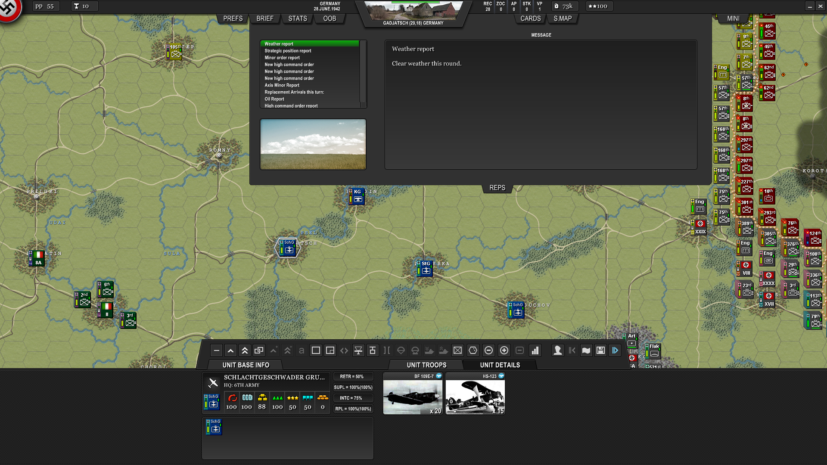Toggle the MINI map tab
The image size is (827, 465).
click(733, 19)
